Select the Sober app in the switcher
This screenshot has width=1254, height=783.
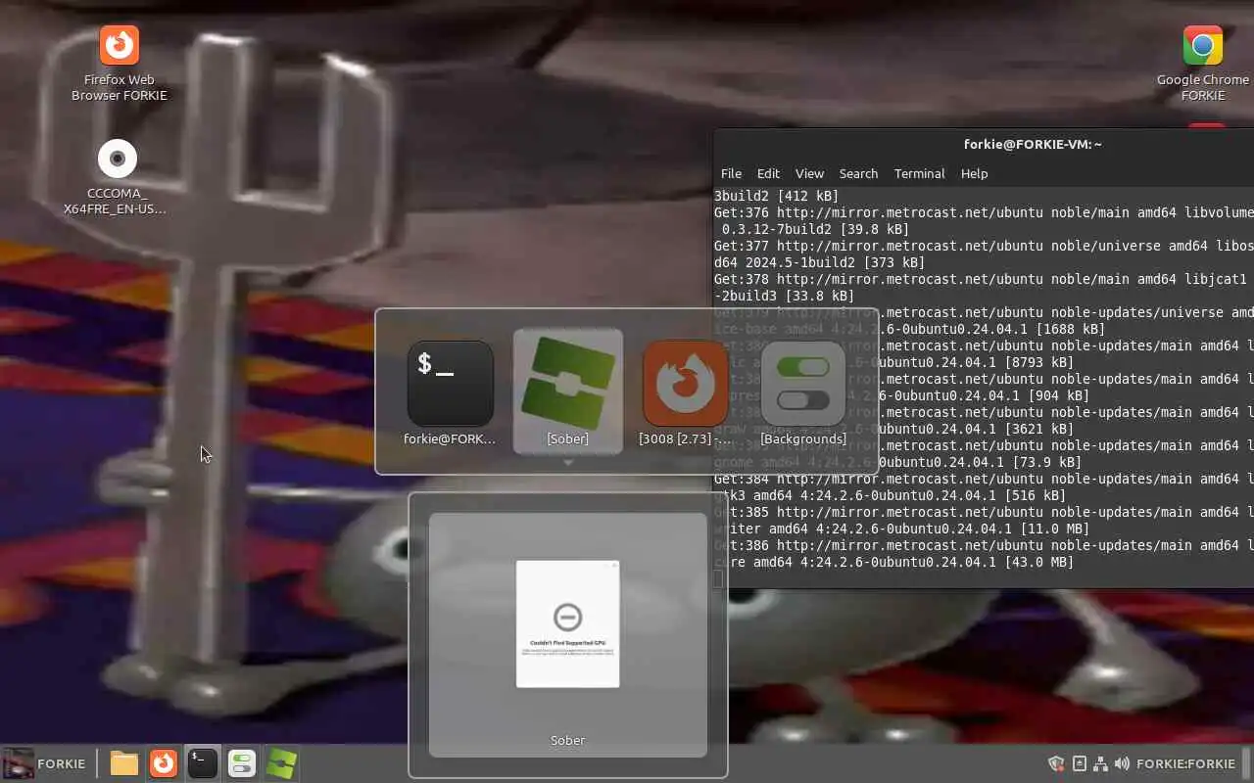(x=568, y=391)
